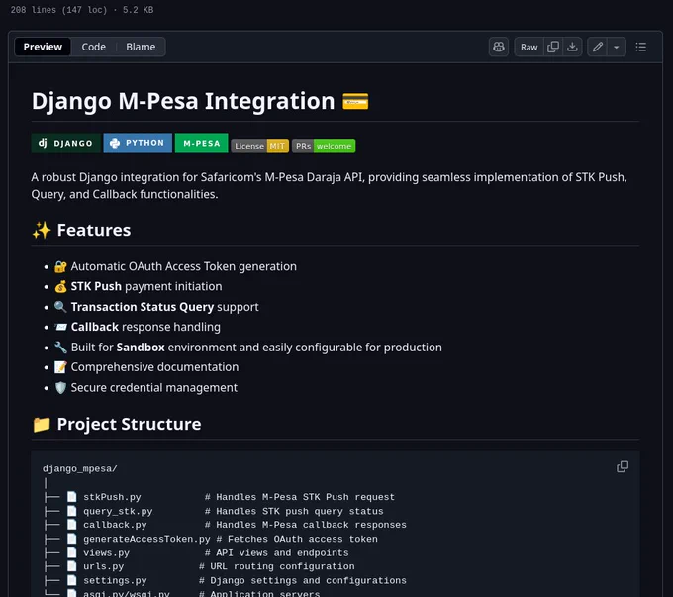Screen dimensions: 673x597
Task: Click 'Comprehensive documentation' item
Action: tap(154, 367)
